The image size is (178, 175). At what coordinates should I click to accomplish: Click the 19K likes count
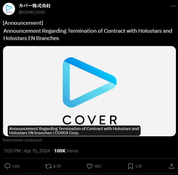coord(97,166)
